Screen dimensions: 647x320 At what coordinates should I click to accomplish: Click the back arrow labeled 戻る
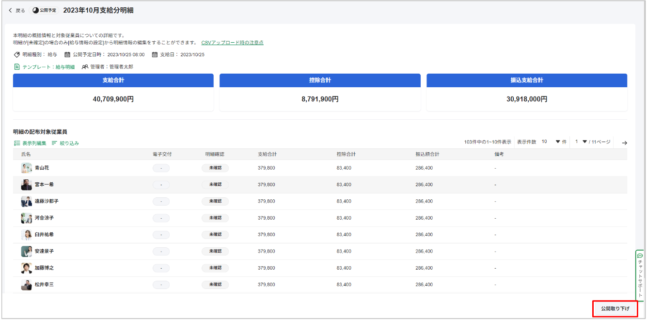pos(17,10)
